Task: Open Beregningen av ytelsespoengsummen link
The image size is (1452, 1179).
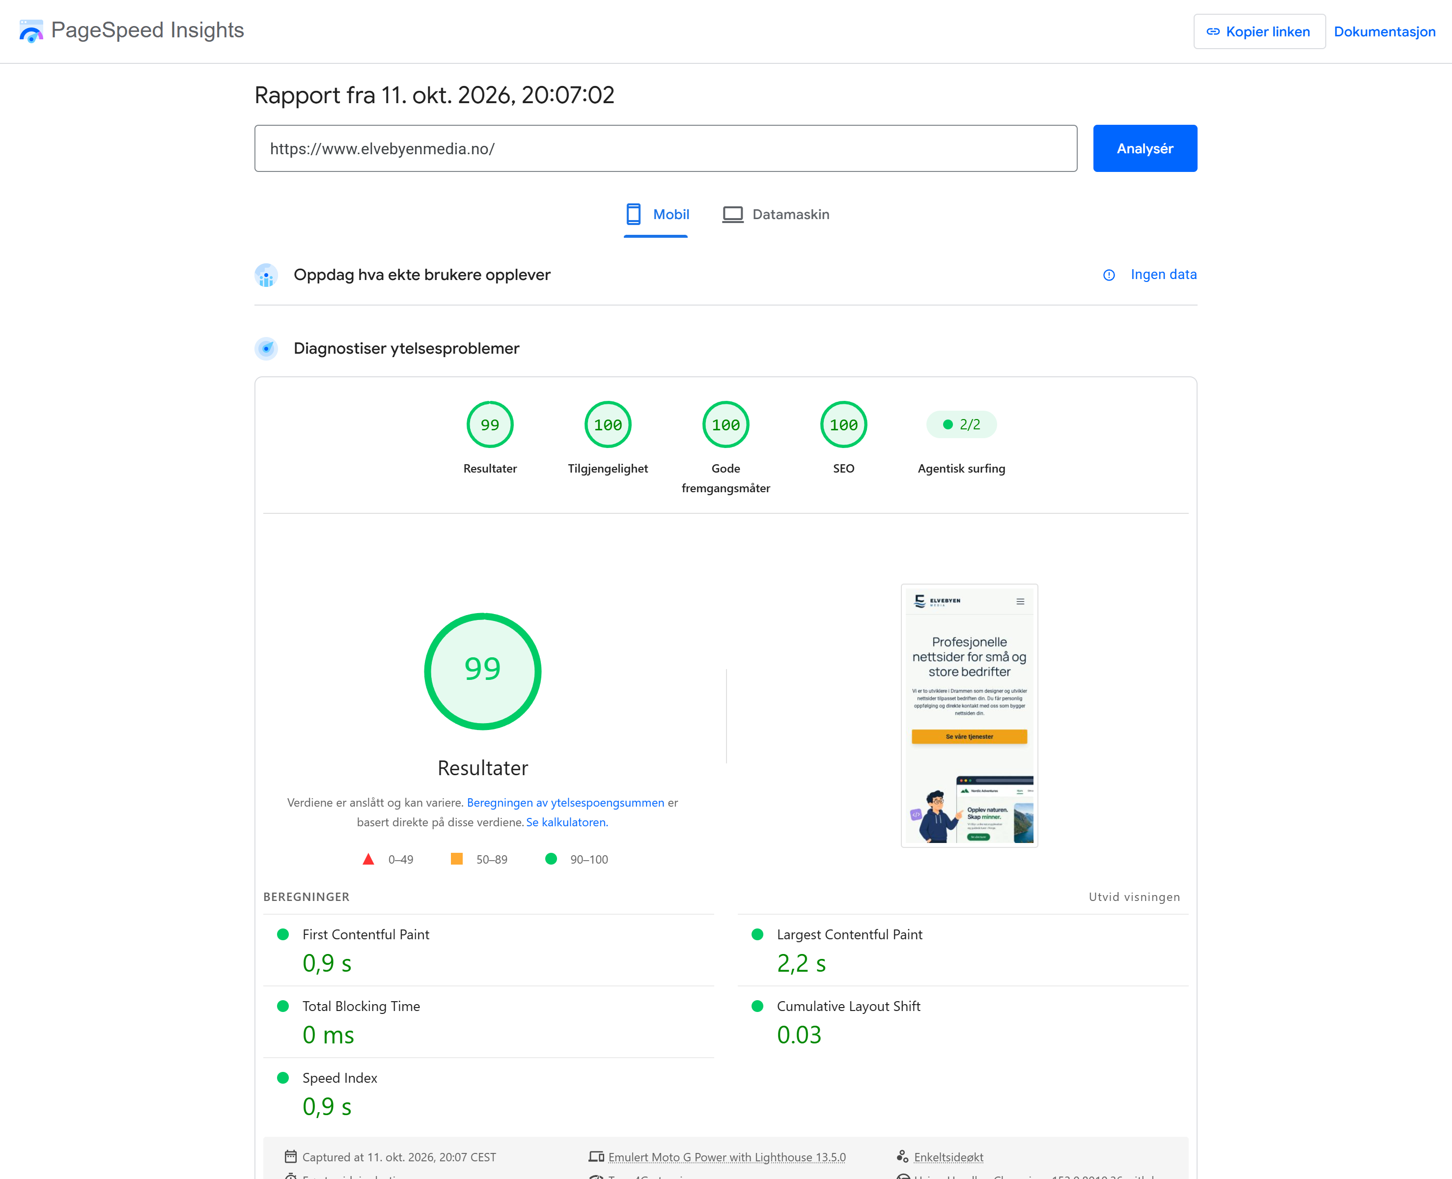Action: (565, 803)
